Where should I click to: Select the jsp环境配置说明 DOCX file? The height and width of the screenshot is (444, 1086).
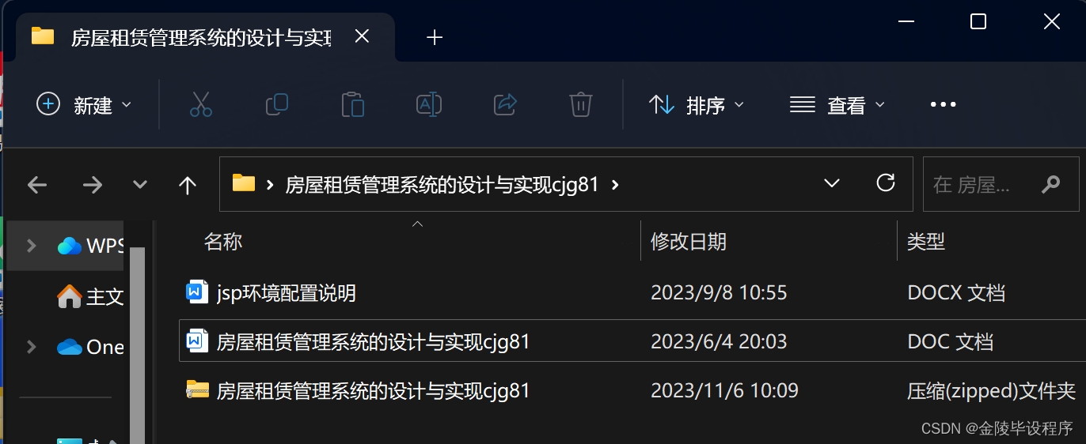coord(286,293)
